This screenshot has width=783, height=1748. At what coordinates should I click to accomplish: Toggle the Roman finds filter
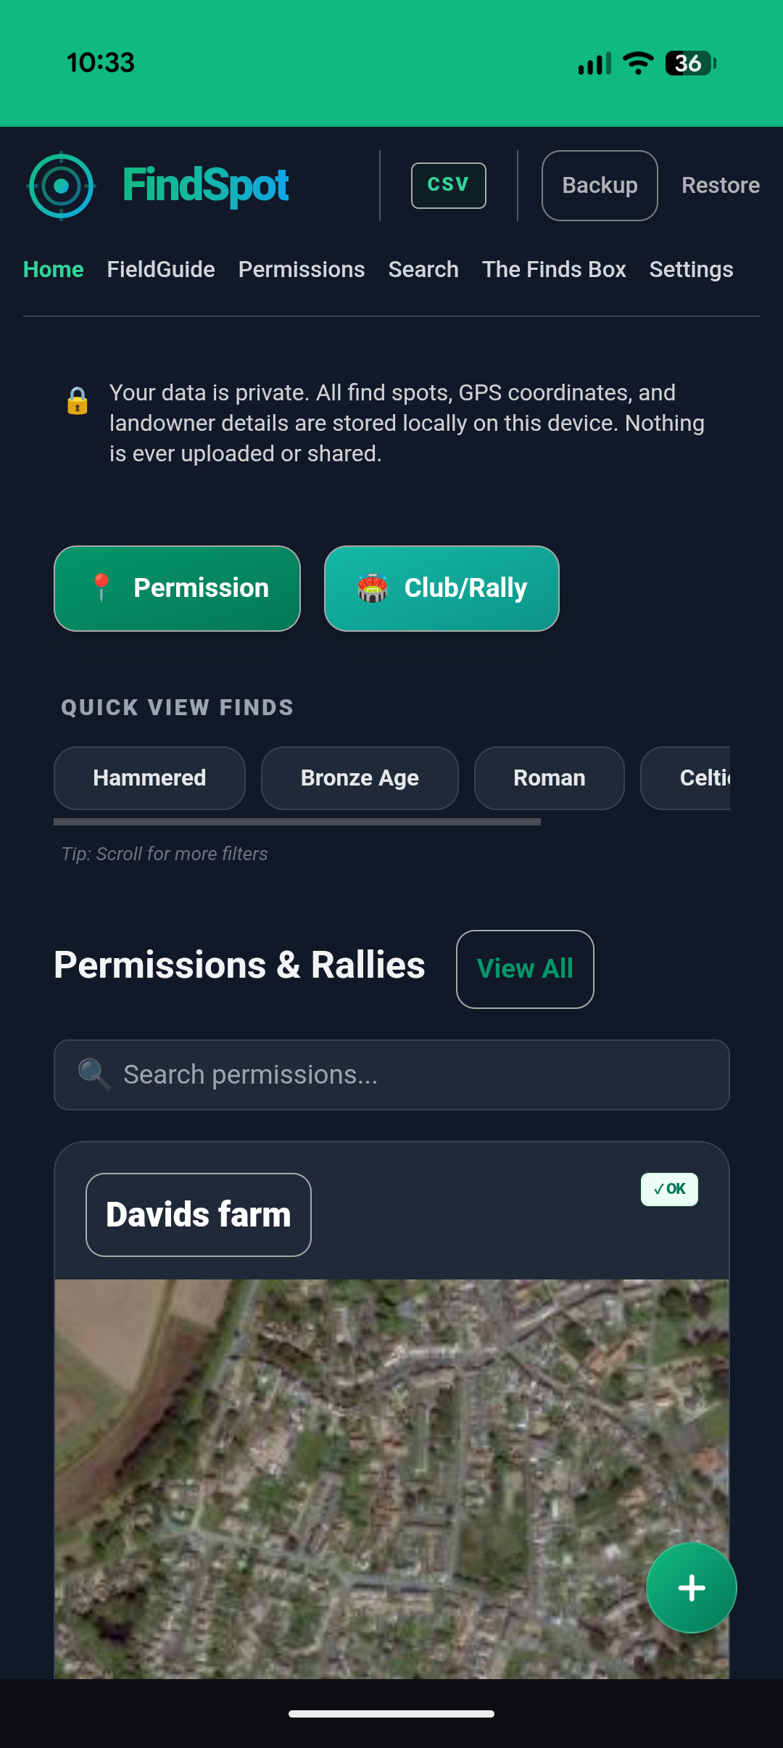(x=549, y=778)
